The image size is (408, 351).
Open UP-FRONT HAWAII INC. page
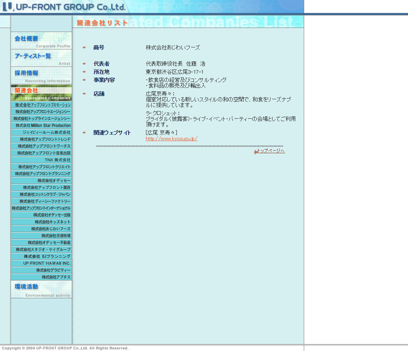coord(41,263)
